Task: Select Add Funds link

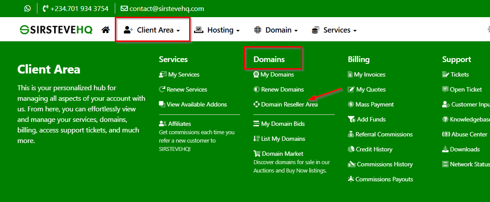Action: tap(371, 119)
